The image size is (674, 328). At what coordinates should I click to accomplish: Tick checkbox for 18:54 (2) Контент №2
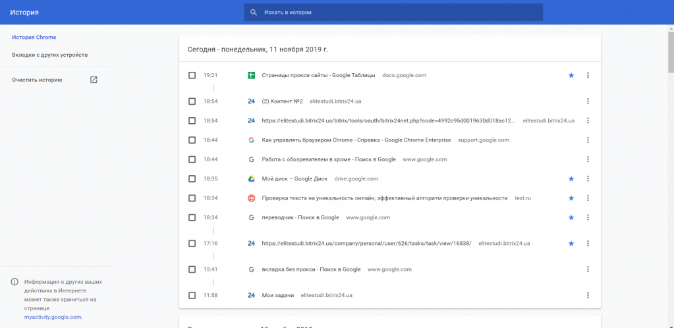click(192, 101)
